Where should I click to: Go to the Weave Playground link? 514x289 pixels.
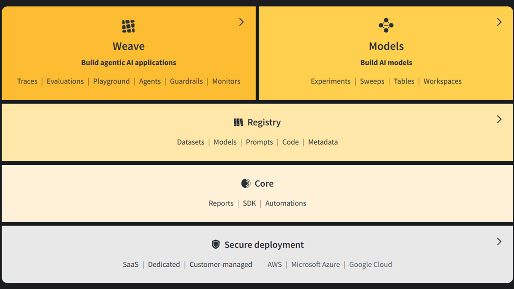[x=111, y=81]
